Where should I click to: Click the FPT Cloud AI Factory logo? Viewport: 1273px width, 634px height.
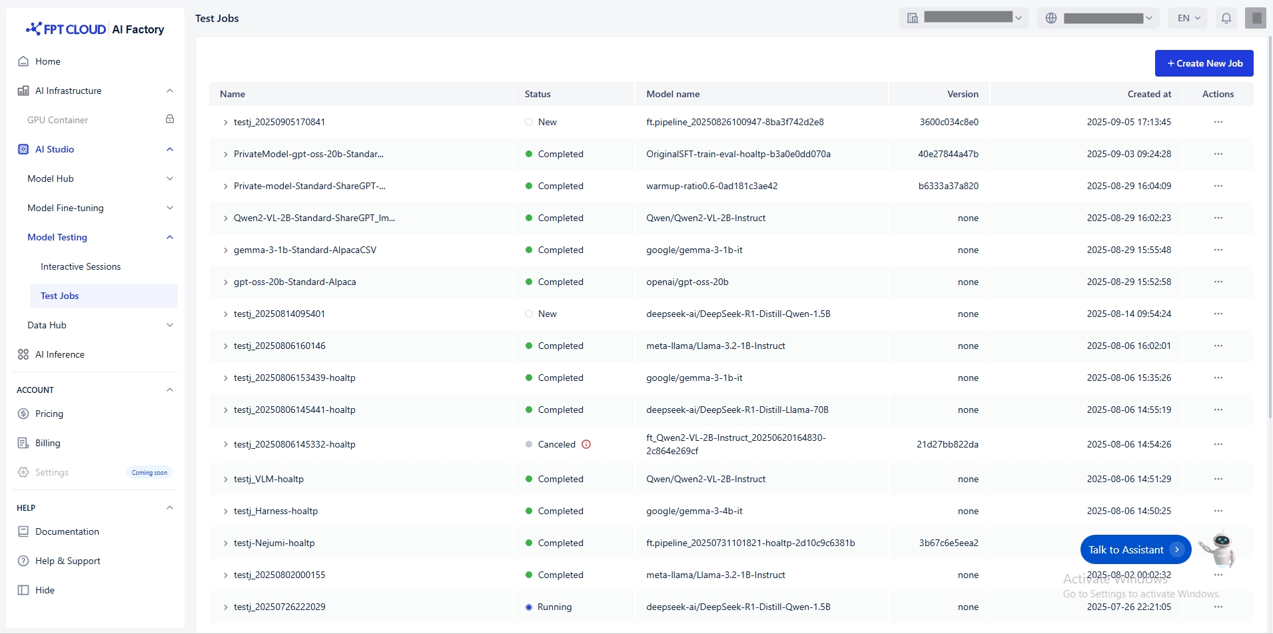95,29
